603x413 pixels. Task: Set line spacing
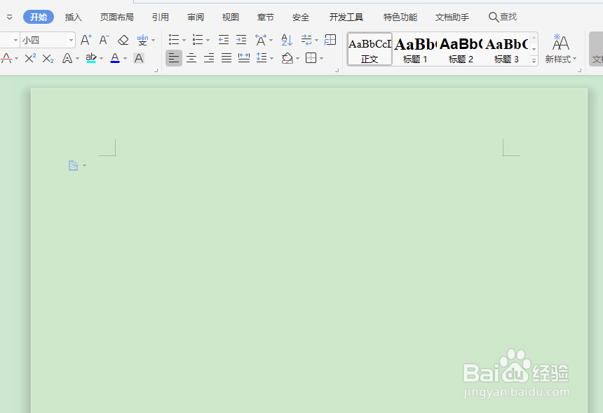(262, 58)
